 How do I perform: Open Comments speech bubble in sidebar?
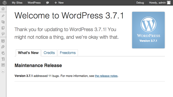[3, 34]
